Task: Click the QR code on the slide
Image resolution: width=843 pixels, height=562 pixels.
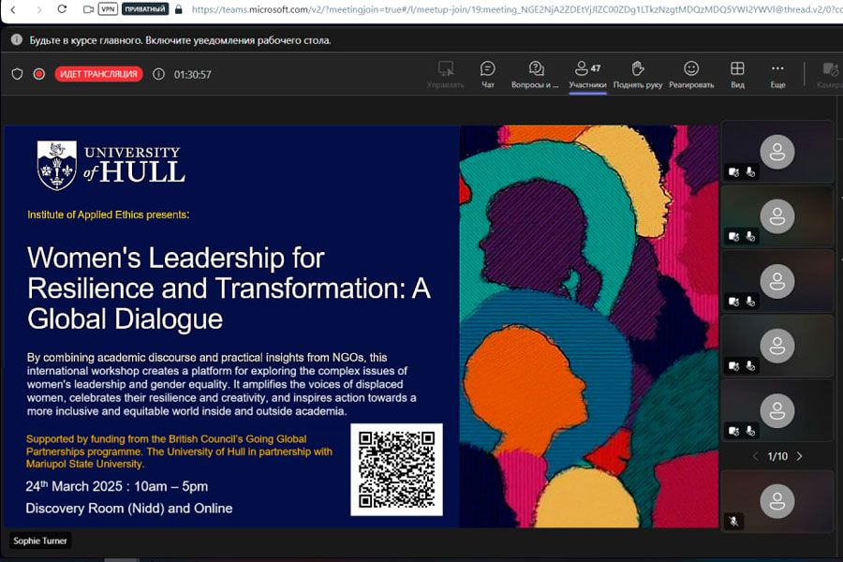Action: [x=397, y=469]
